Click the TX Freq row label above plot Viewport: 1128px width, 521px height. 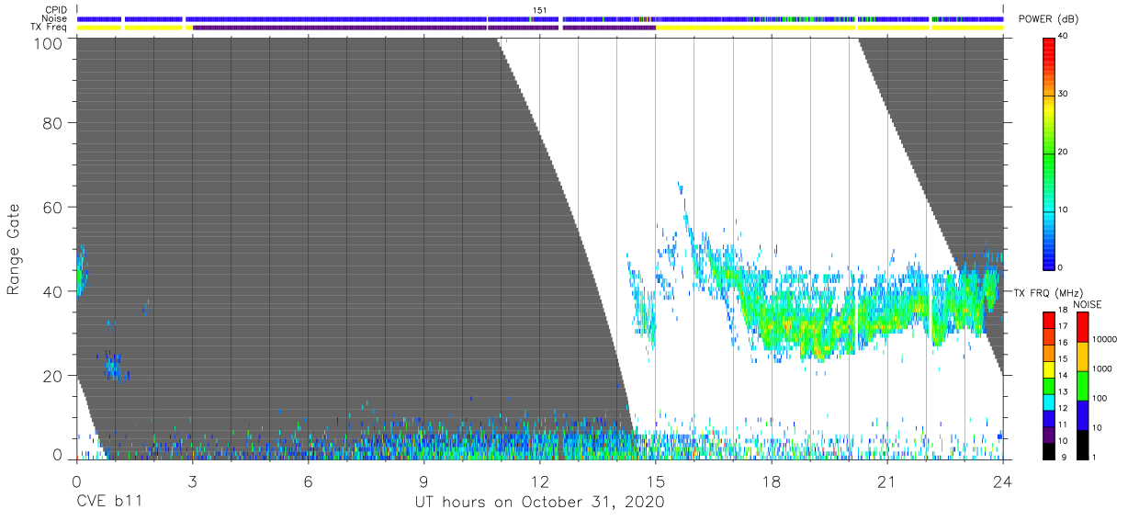(50, 28)
